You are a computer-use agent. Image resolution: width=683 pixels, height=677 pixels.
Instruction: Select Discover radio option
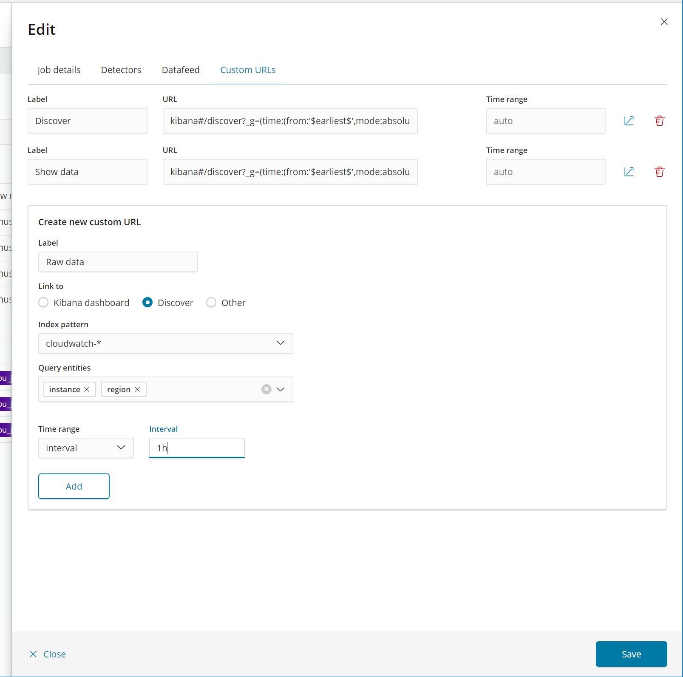pos(147,303)
